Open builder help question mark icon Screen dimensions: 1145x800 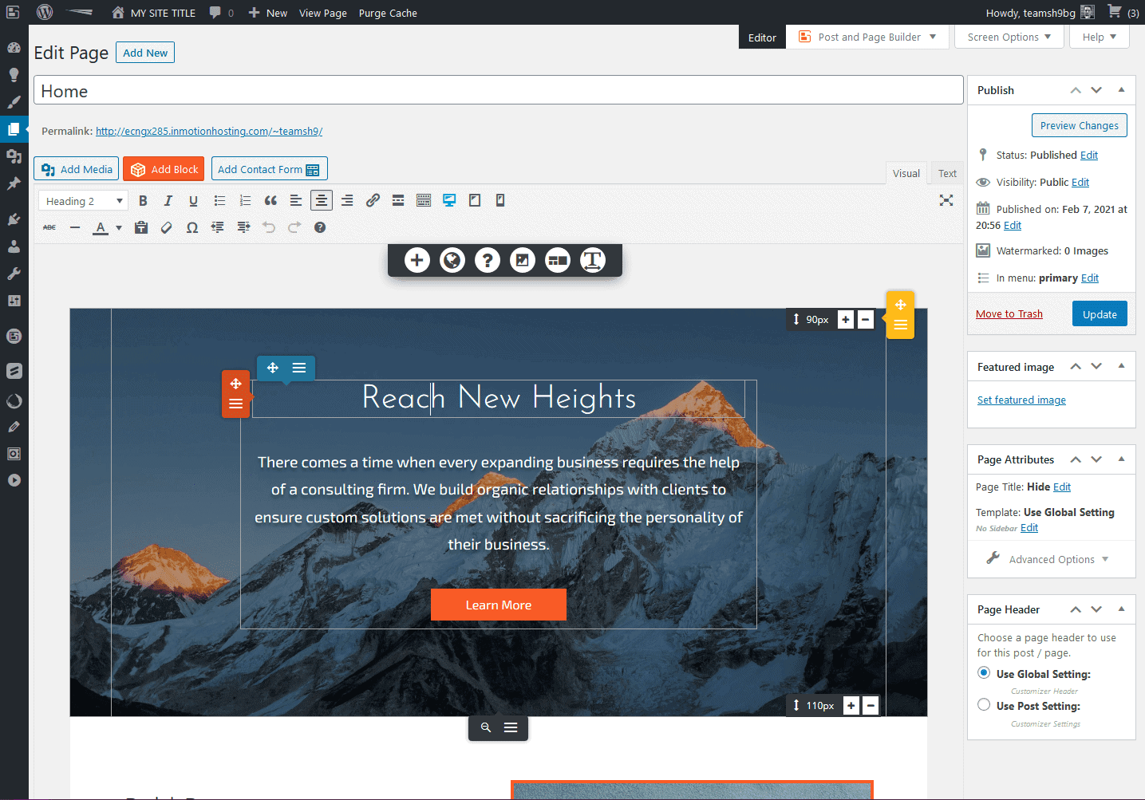488,260
